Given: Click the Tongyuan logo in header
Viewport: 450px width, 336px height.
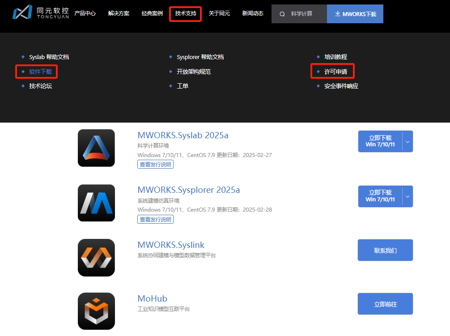Looking at the screenshot, I should click(41, 13).
